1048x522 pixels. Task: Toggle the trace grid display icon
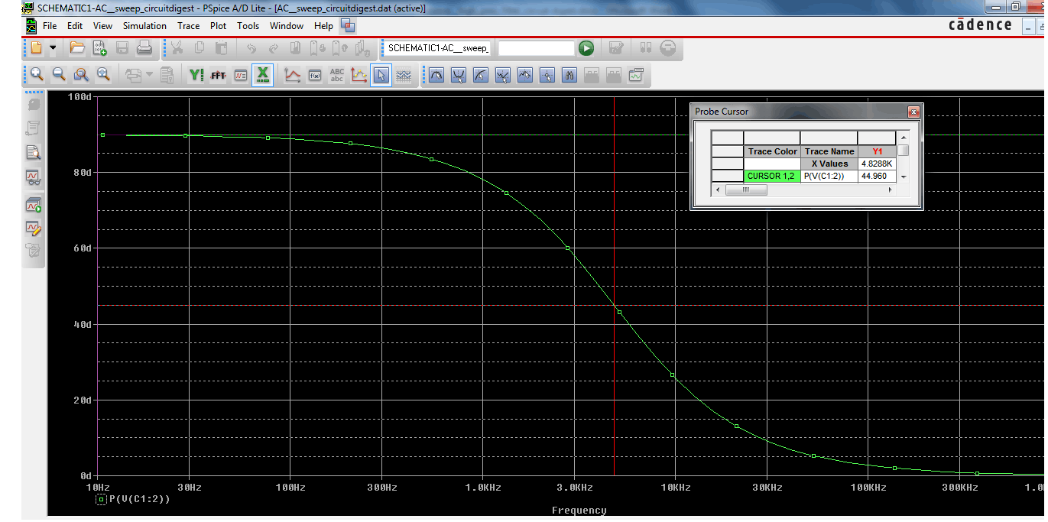(403, 75)
